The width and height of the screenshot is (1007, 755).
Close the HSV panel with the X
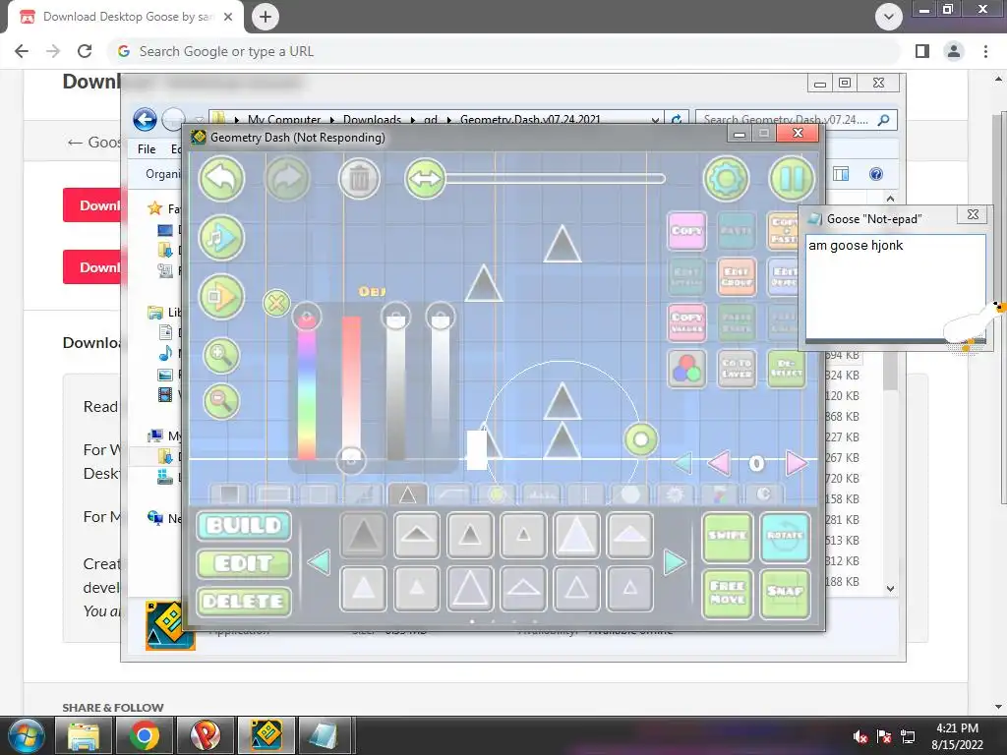click(276, 303)
